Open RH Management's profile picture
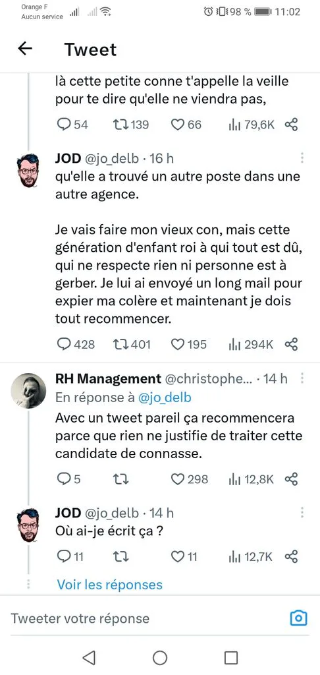 (x=28, y=390)
